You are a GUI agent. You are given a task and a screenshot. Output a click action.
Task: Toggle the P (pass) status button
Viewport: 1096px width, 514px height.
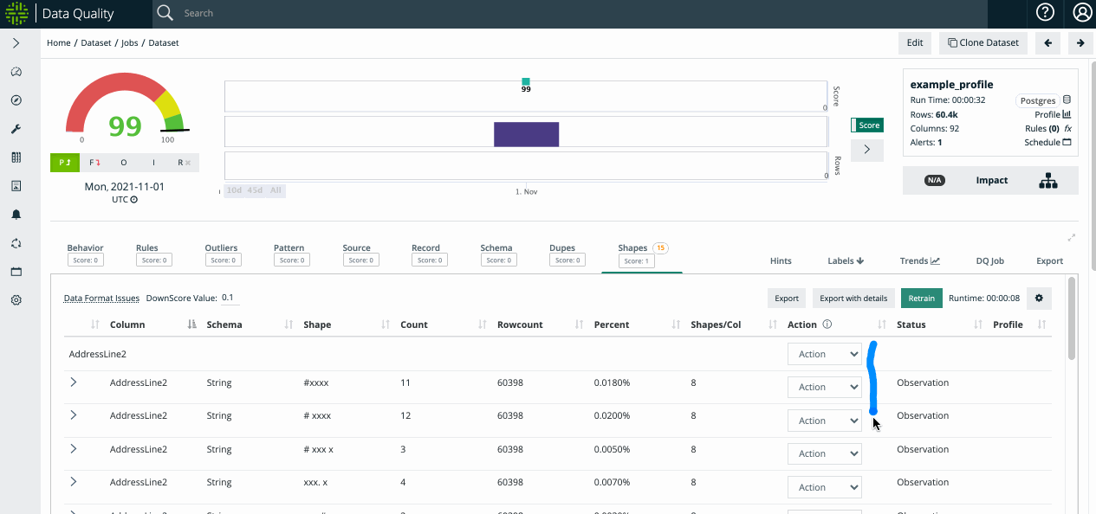[65, 163]
